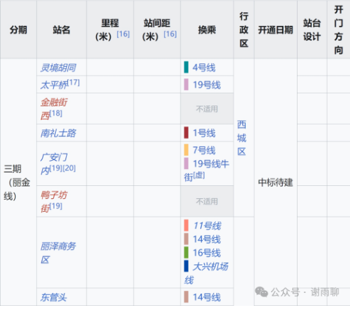Open the 金融街西 station link
Viewport: 350px width, 312px height.
coord(54,109)
